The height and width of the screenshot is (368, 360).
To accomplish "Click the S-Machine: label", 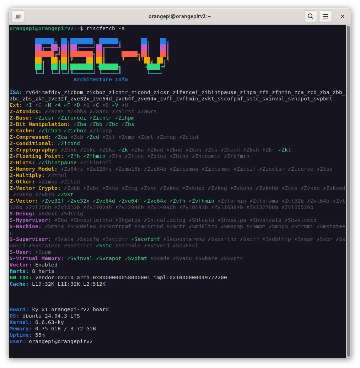I will tap(25, 226).
